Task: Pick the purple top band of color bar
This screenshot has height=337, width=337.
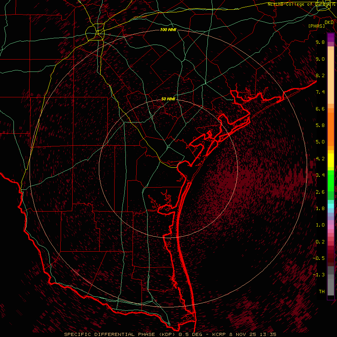Action: pyautogui.click(x=331, y=37)
